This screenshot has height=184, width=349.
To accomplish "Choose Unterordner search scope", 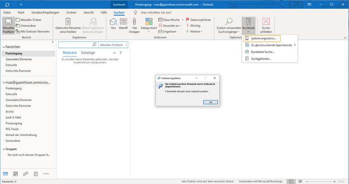I will click(26, 25).
